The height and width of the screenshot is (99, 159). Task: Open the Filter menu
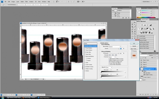pos(26,2)
